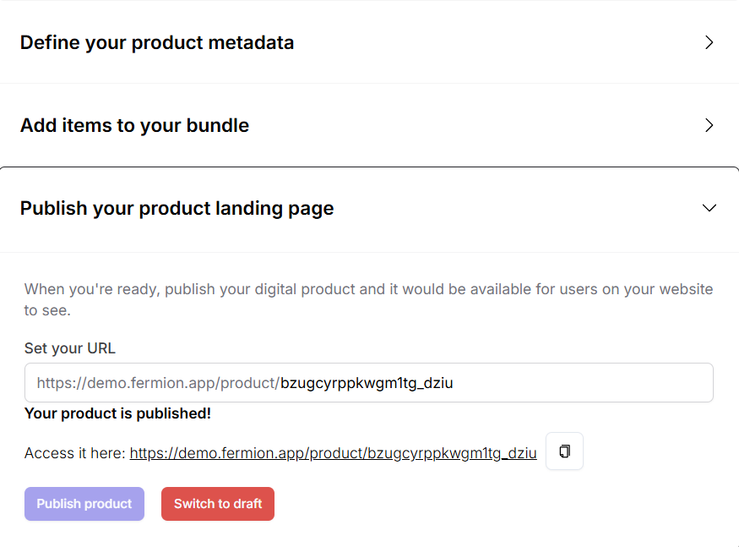Open the Define your product metadata section
The image size is (739, 547).
coord(157,42)
